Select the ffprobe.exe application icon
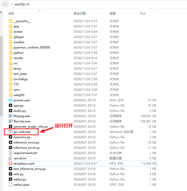This screenshot has width=187, height=191. tap(11, 121)
